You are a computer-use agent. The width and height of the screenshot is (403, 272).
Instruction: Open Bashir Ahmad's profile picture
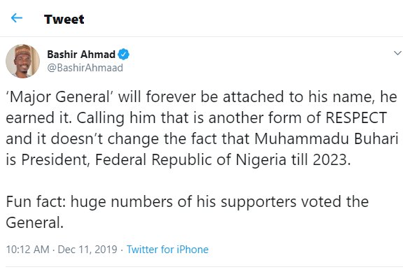22,61
